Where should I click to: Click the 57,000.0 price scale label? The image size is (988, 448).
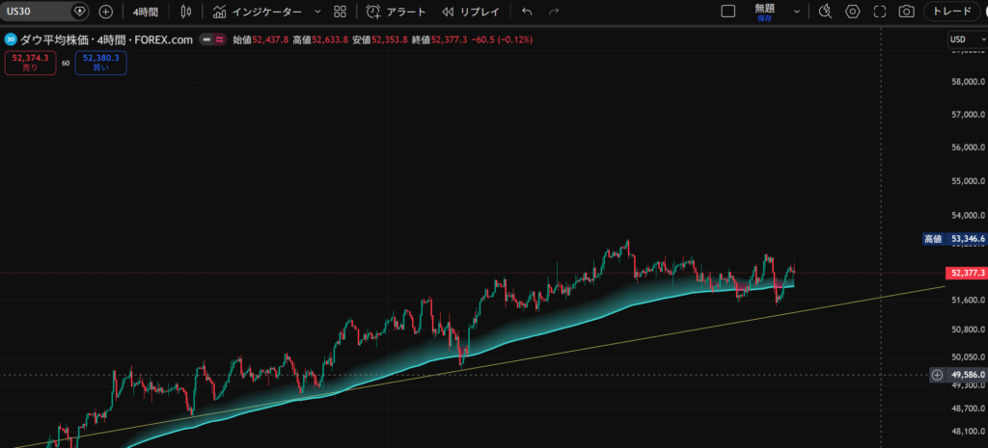(968, 115)
